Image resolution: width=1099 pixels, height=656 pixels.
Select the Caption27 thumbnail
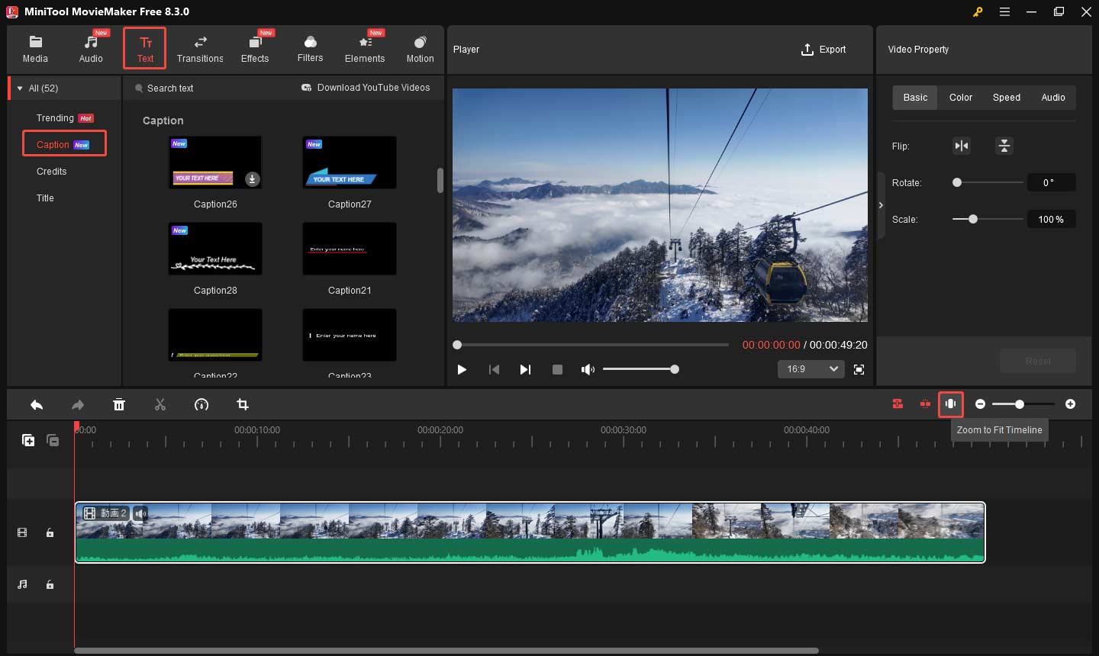(x=350, y=162)
